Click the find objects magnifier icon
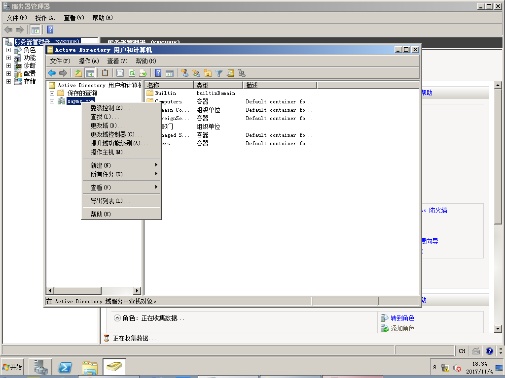The height and width of the screenshot is (378, 505). pyautogui.click(x=230, y=73)
